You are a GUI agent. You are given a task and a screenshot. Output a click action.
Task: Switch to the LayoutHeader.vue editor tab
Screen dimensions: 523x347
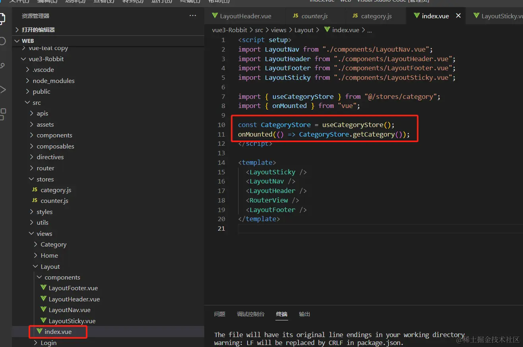pyautogui.click(x=245, y=16)
